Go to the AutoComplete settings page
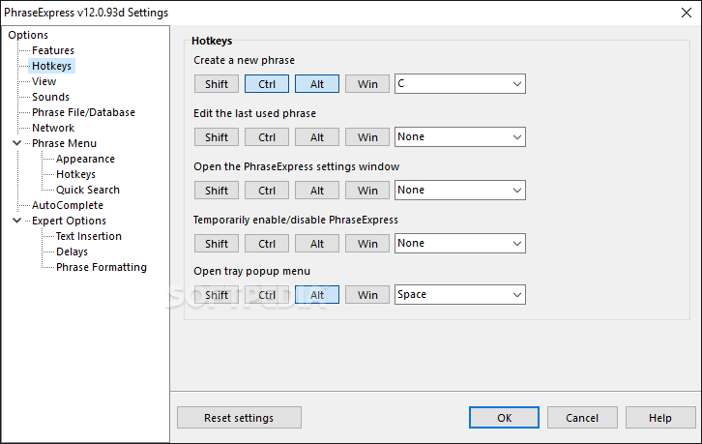The width and height of the screenshot is (702, 444). coord(67,205)
